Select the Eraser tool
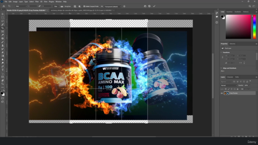 click(x=2, y=52)
